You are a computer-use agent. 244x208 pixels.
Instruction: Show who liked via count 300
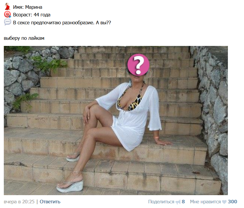[x=233, y=202]
